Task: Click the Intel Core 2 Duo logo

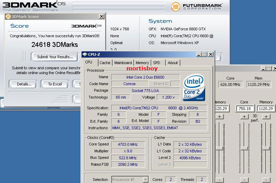Action: tap(194, 87)
